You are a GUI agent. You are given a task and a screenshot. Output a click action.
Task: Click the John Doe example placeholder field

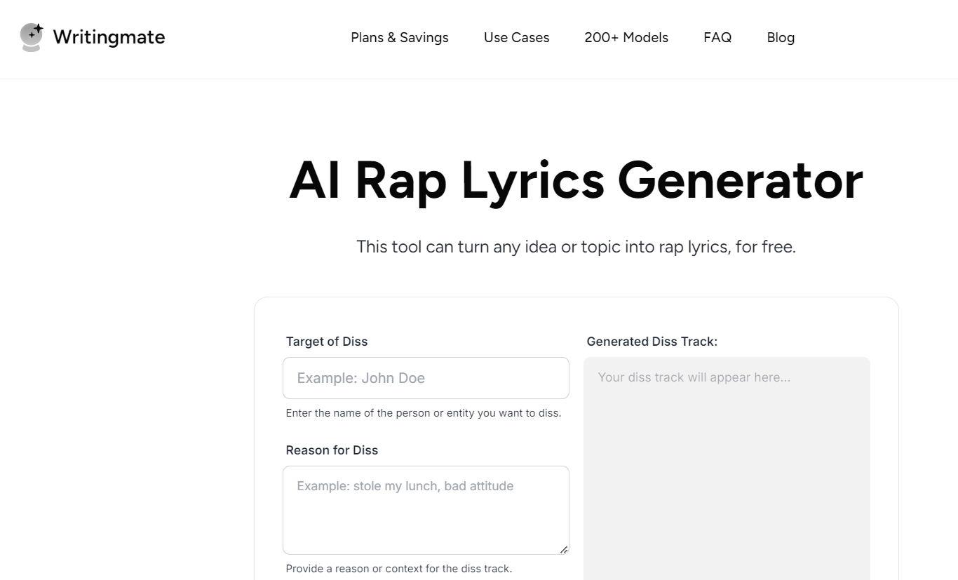426,377
